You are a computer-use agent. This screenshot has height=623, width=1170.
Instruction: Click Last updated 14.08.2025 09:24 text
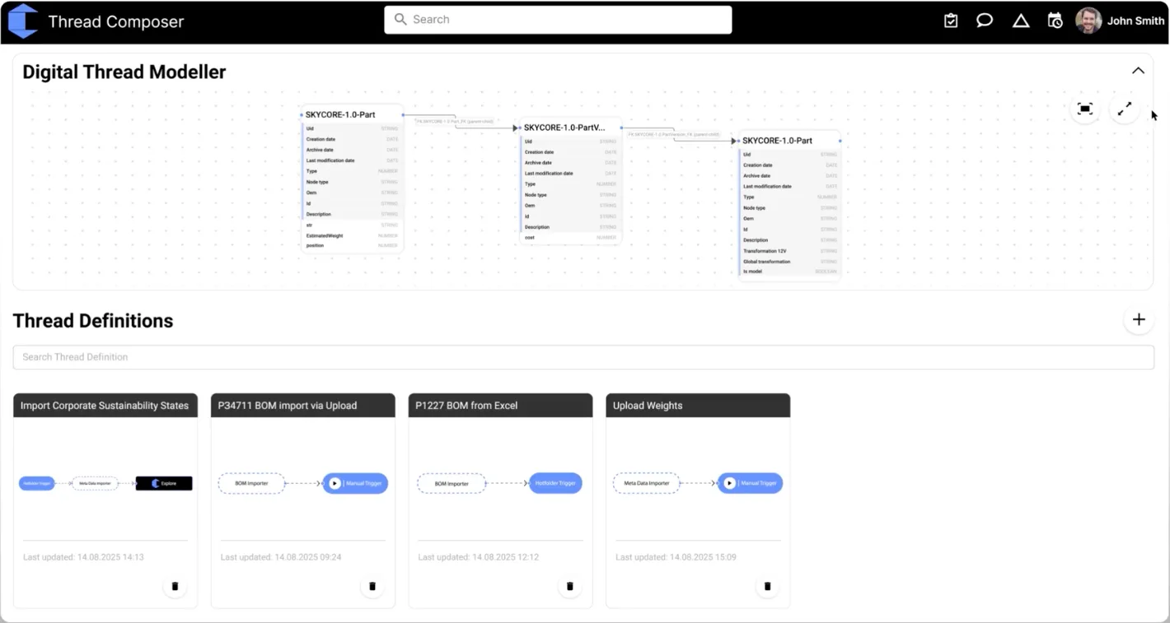tap(281, 557)
